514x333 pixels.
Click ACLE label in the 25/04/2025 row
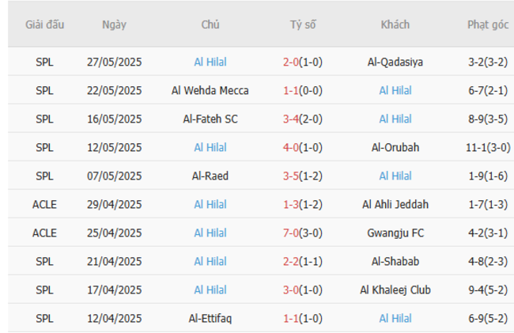[44, 233]
